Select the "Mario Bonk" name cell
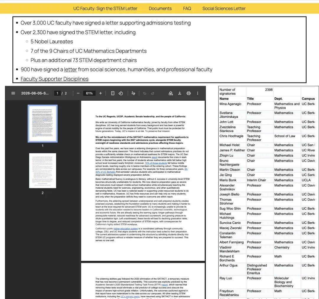Viewport: 319px width, 299px height. pyautogui.click(x=232, y=180)
